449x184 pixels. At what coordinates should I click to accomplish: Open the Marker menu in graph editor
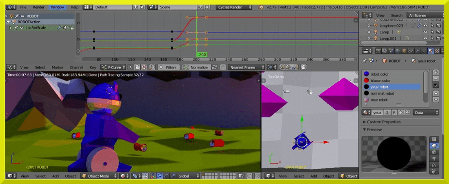[58, 67]
